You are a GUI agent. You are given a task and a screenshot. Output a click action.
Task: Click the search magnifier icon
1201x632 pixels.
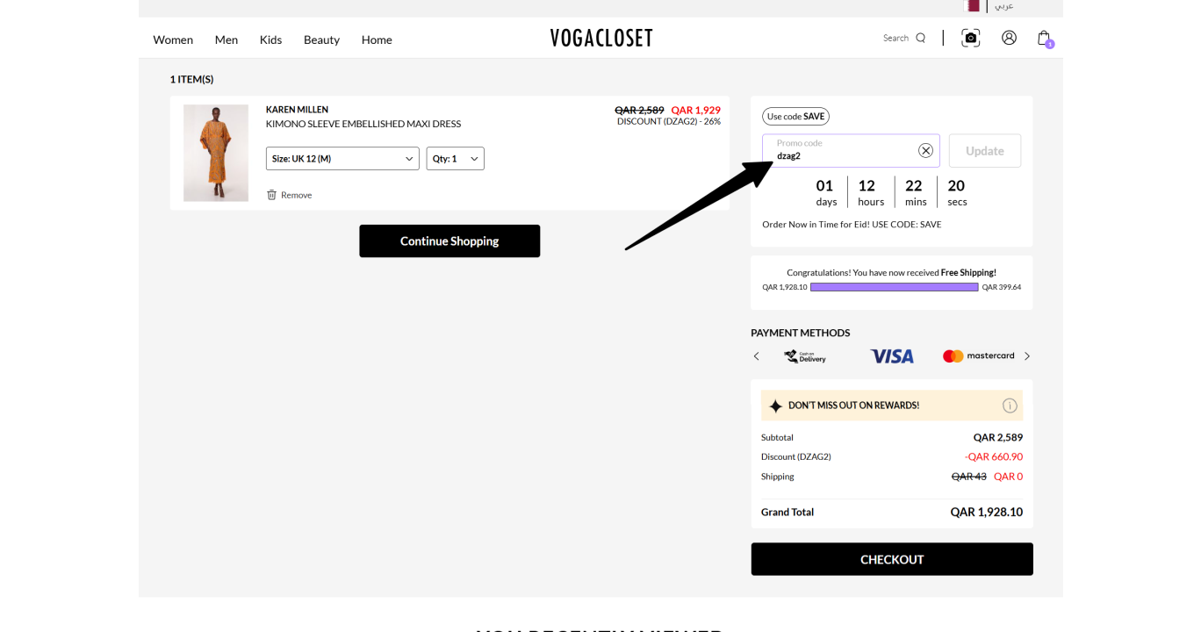[x=920, y=38]
